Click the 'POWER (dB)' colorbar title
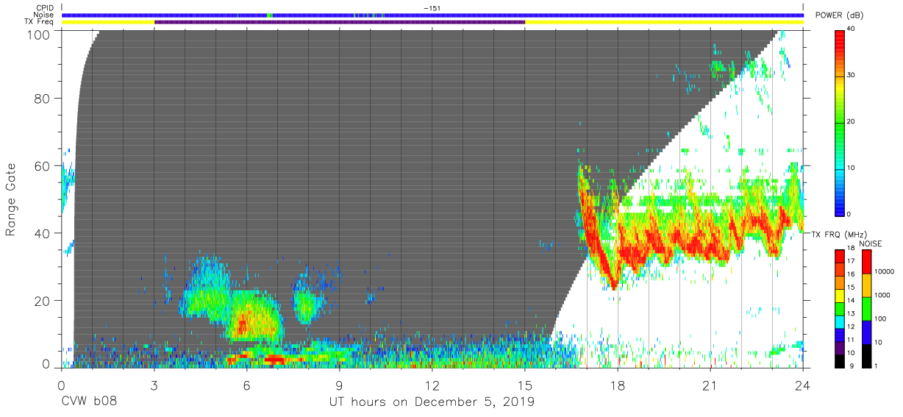The image size is (903, 417). coord(839,15)
